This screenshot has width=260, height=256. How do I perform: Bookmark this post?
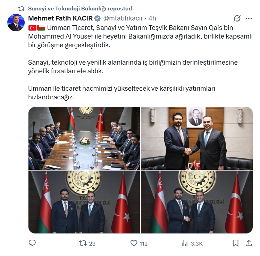pos(235,243)
